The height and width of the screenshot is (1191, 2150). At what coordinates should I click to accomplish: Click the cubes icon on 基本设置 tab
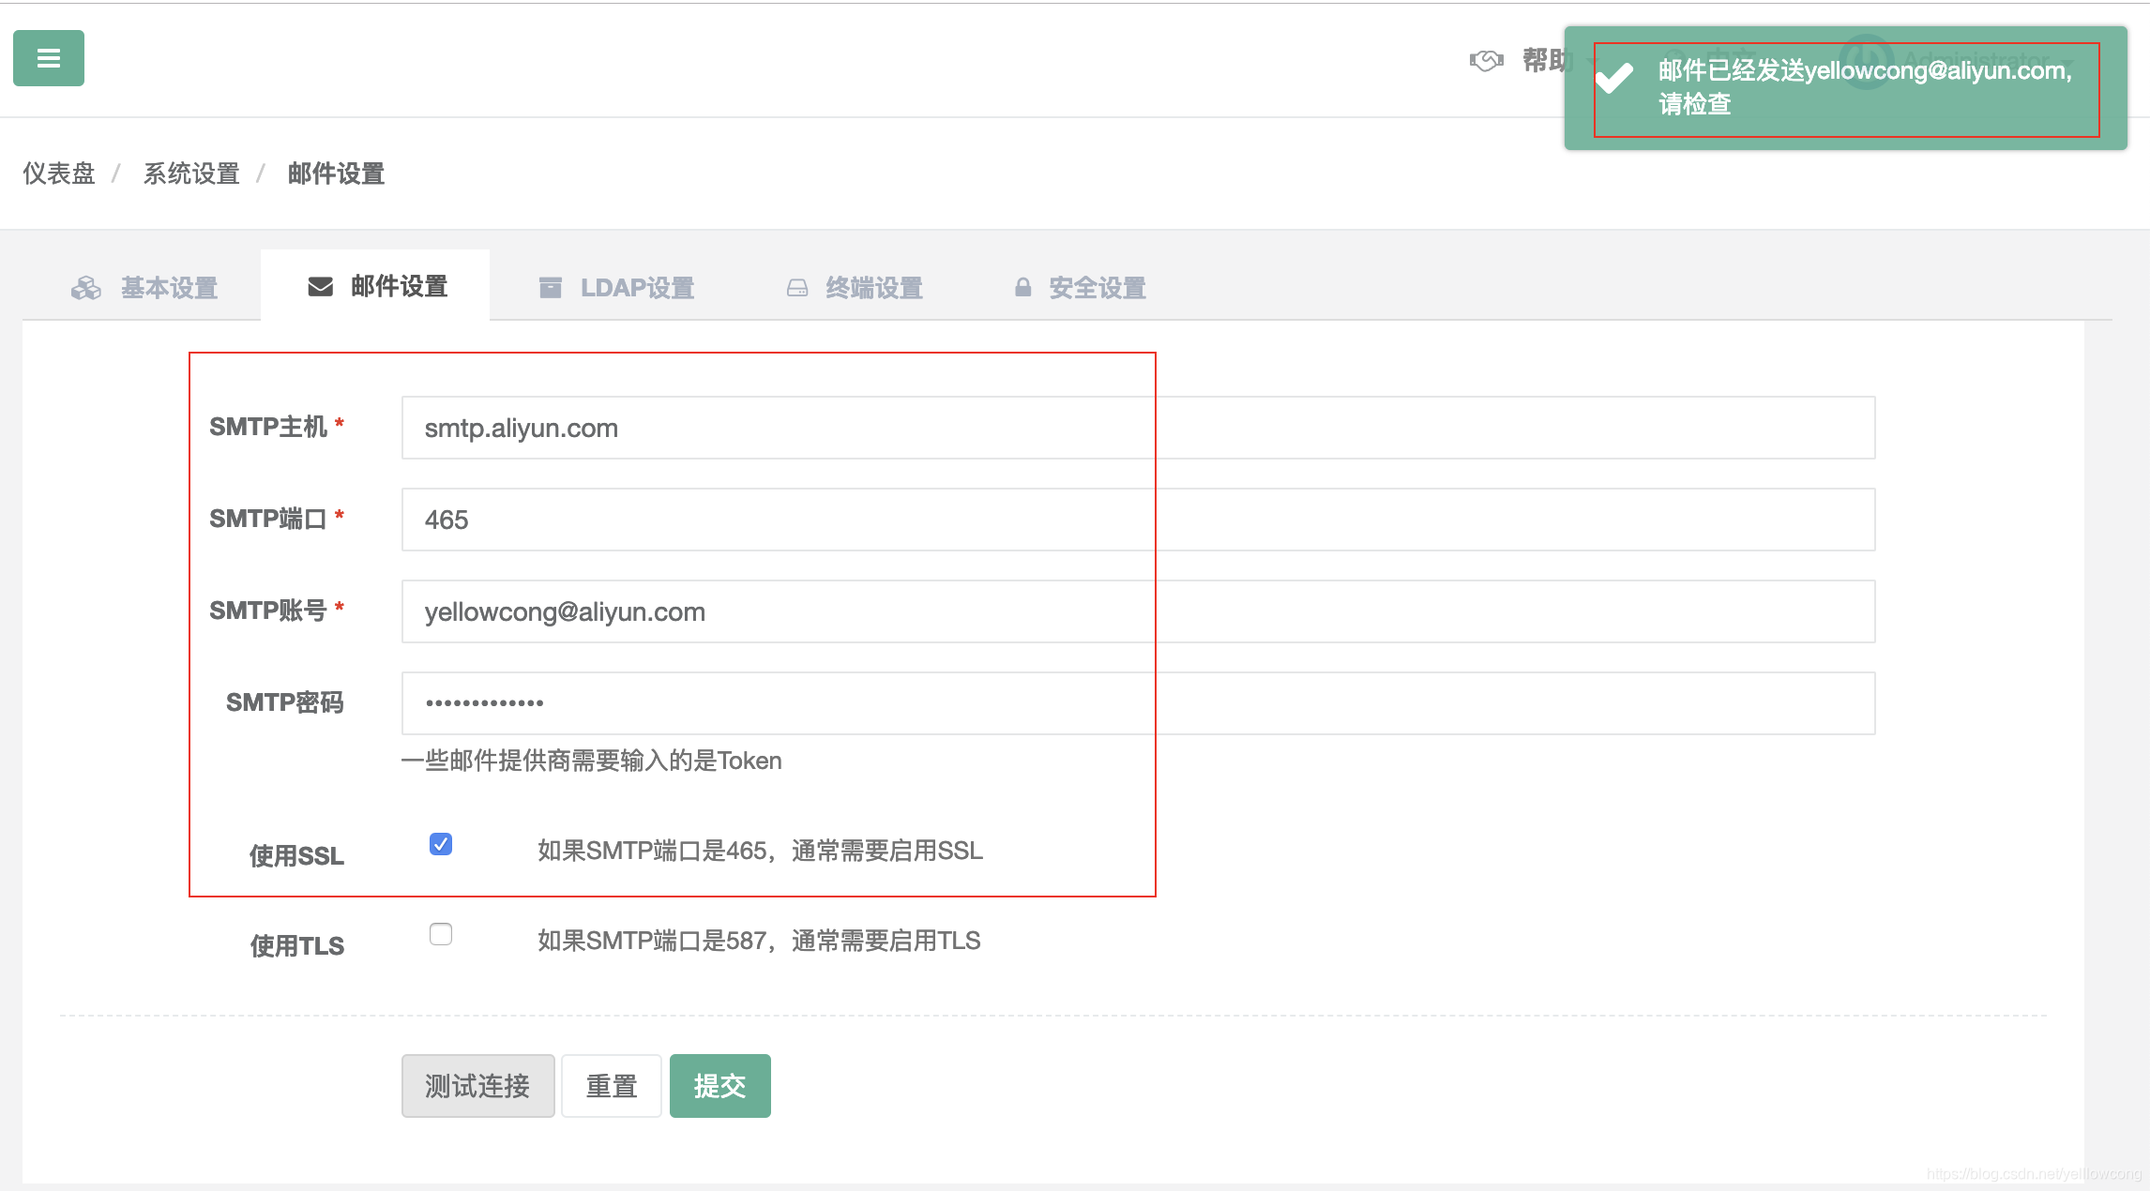coord(86,288)
